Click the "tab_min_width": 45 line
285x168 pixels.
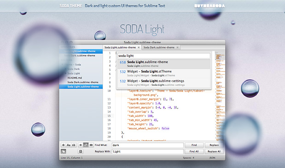(143, 120)
